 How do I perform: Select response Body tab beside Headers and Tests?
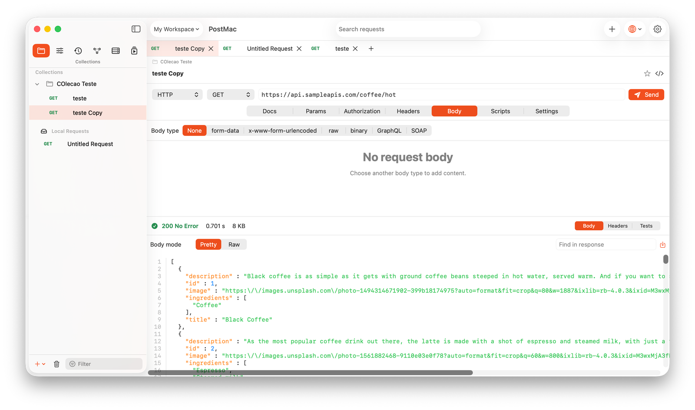point(589,226)
